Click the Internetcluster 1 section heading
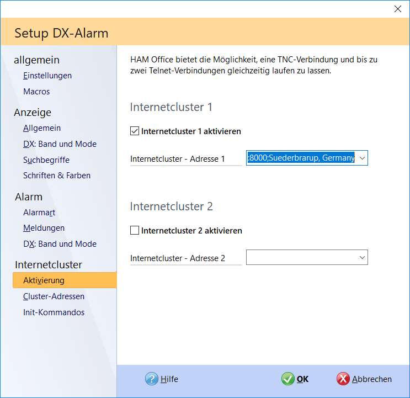Screen dimensions: 410x398 pyautogui.click(x=171, y=107)
